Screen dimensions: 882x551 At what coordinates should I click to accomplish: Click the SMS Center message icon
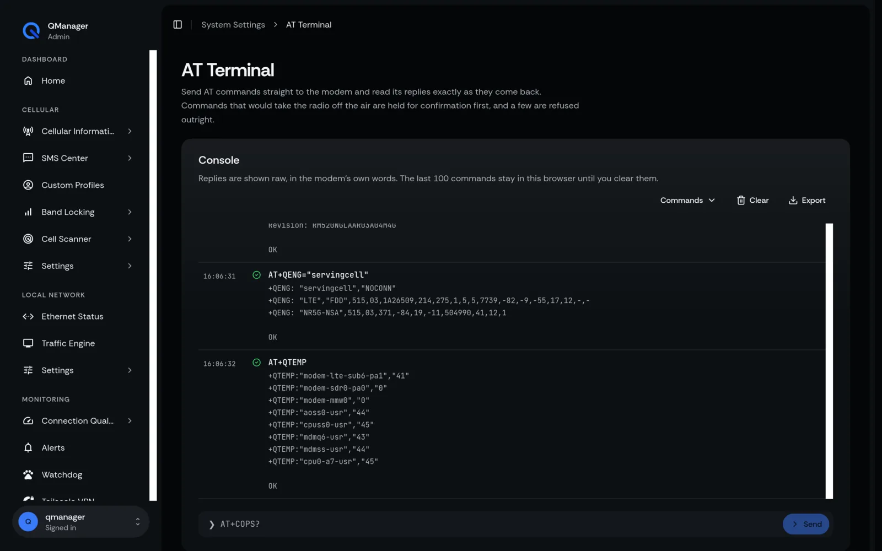[x=28, y=158]
